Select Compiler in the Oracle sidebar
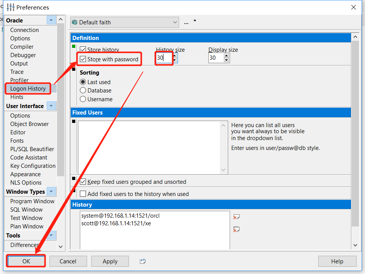The image size is (365, 274). pyautogui.click(x=22, y=46)
